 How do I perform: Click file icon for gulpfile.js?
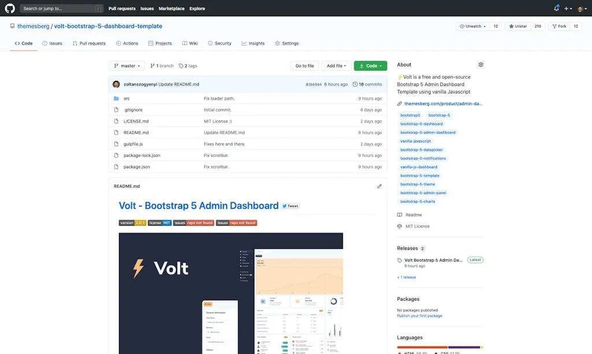116,144
